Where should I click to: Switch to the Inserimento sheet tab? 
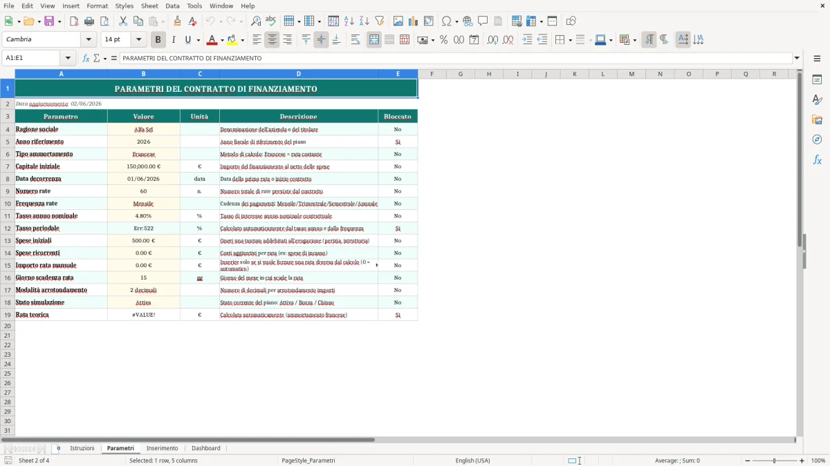coord(163,449)
